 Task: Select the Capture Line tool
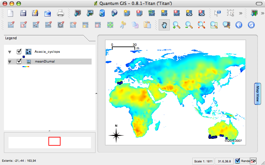tap(48, 25)
